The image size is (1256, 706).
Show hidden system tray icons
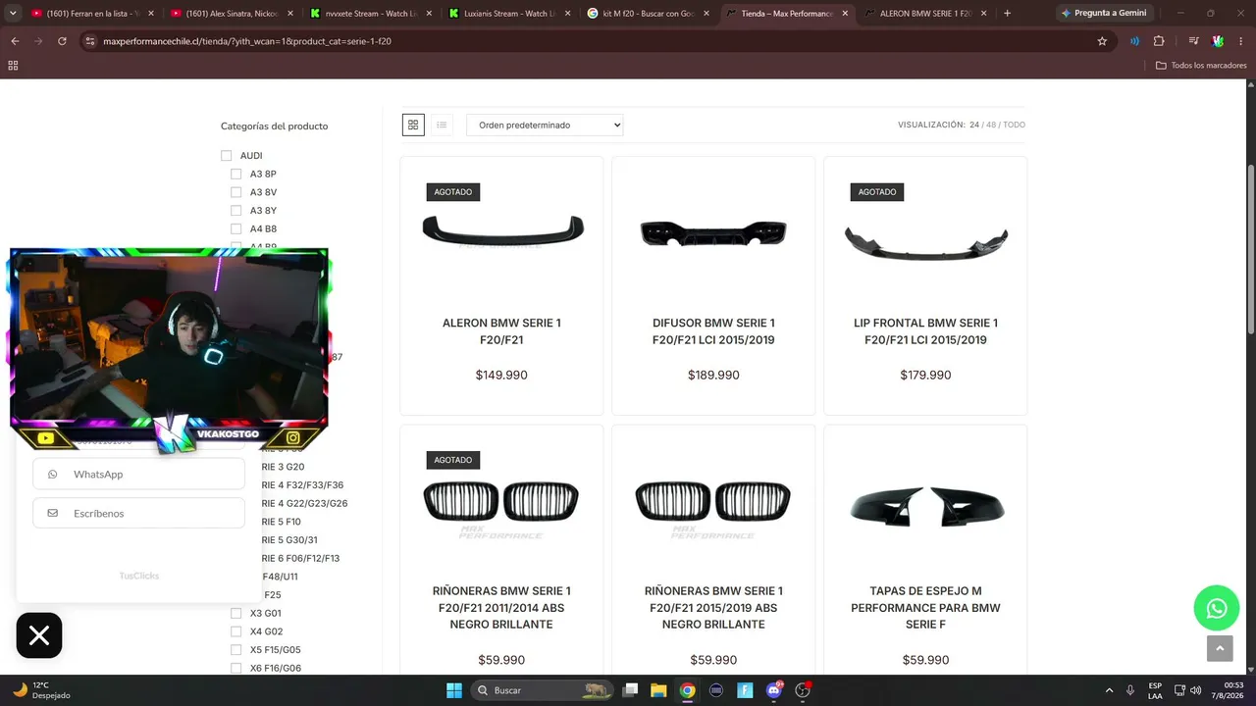(1110, 690)
